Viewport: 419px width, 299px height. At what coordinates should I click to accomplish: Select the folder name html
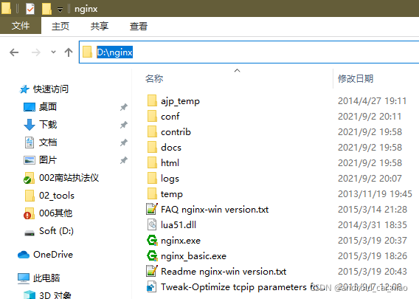pos(170,163)
